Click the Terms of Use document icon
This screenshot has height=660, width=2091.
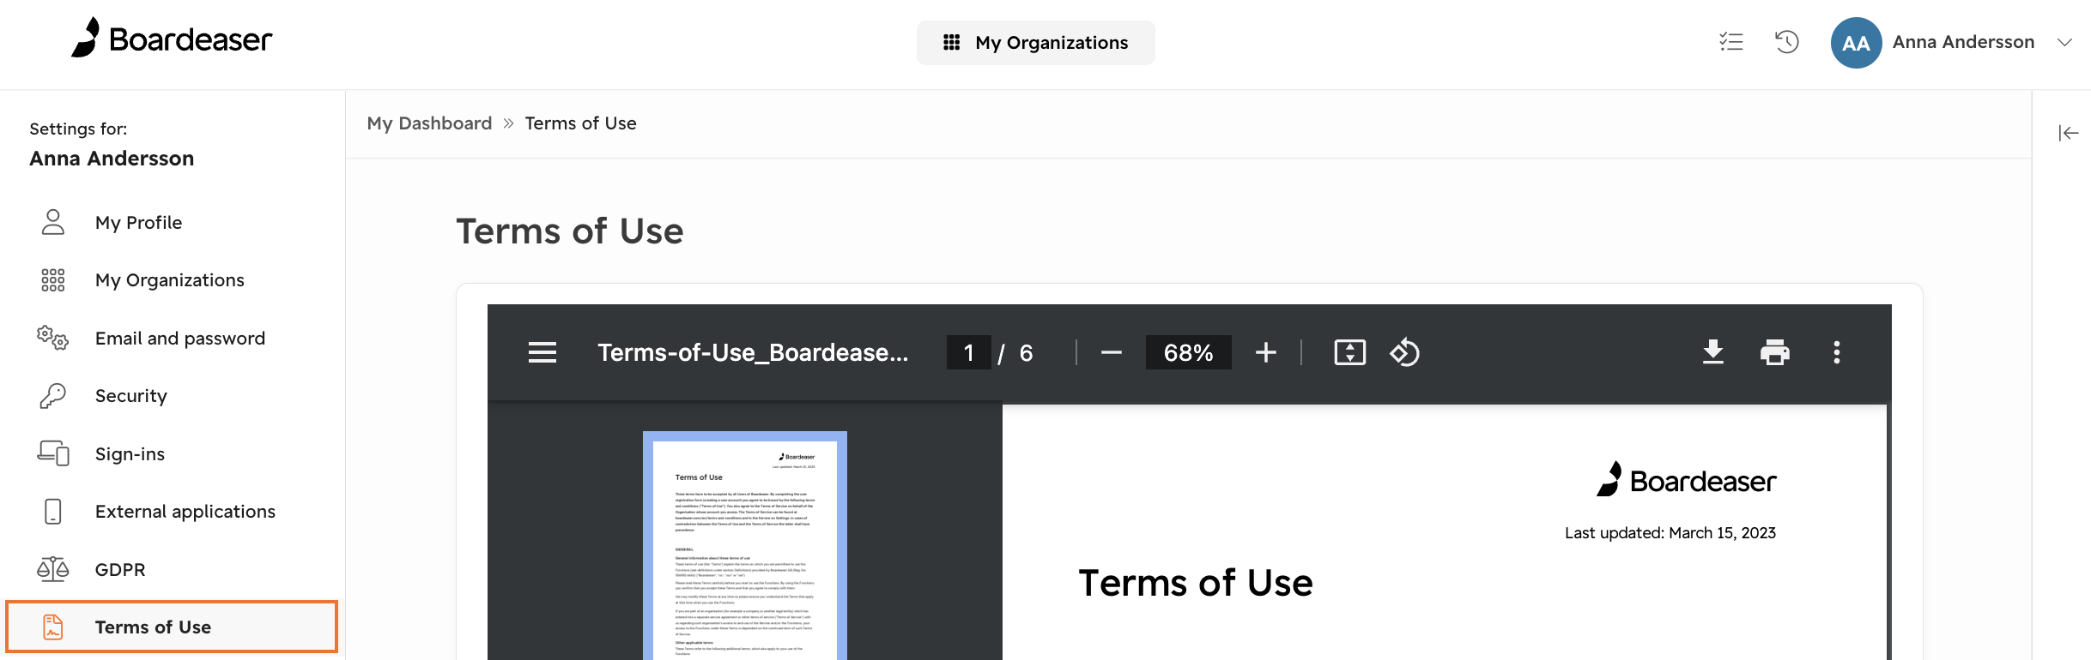pyautogui.click(x=53, y=627)
